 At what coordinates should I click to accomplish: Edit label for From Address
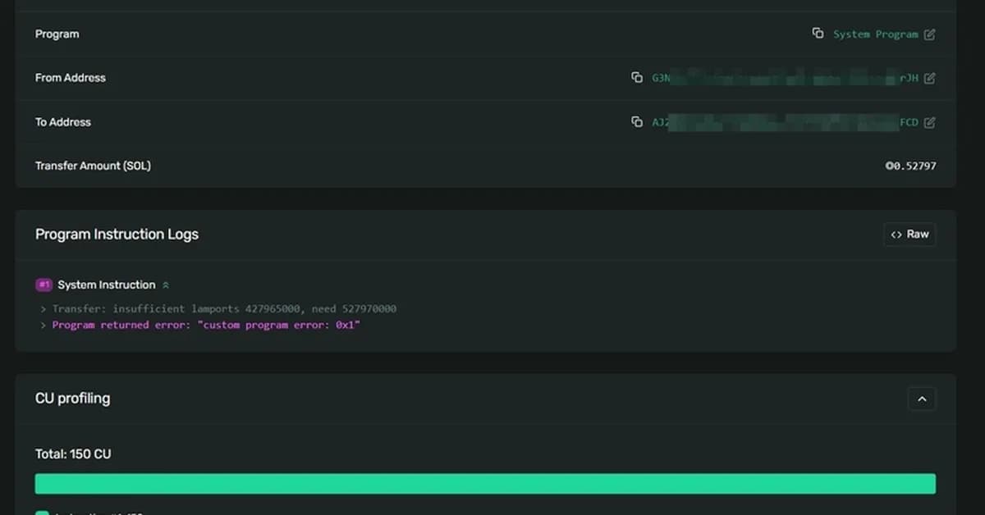[x=929, y=79]
